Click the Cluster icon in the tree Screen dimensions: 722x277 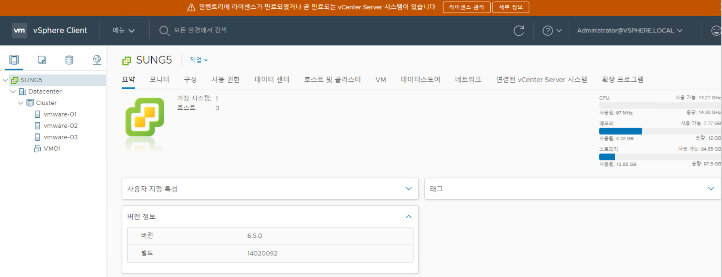click(x=30, y=103)
